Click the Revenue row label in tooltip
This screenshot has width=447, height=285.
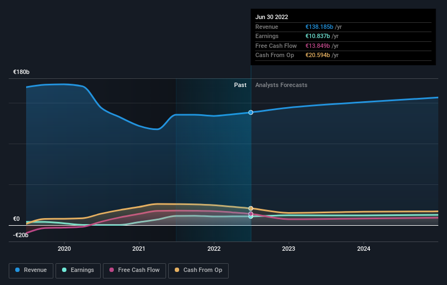click(x=267, y=27)
